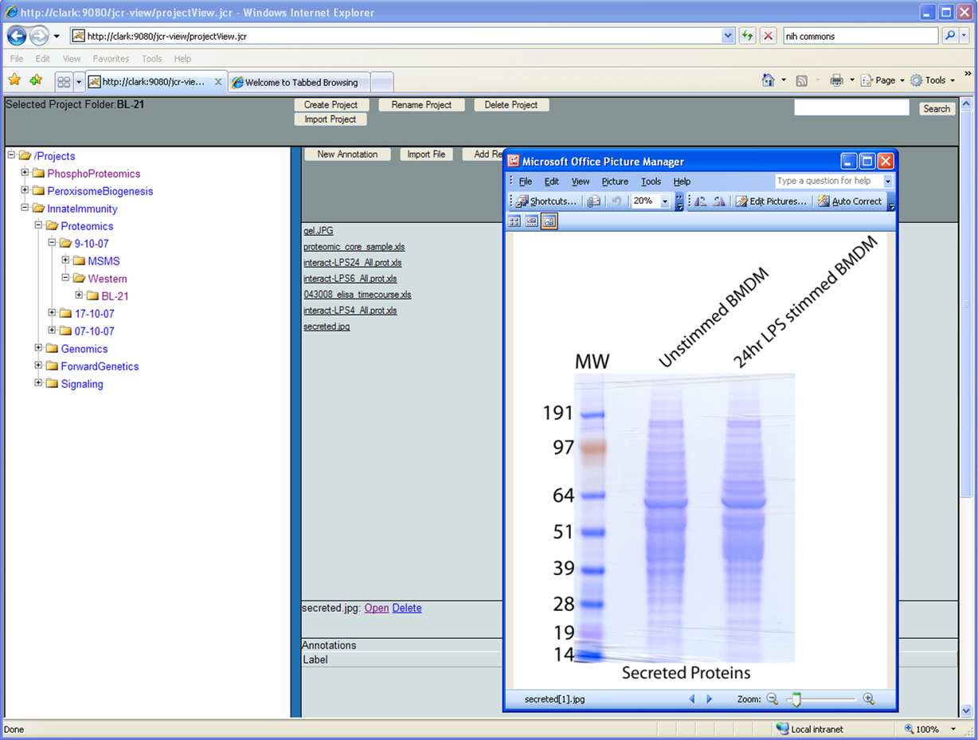
Task: Open the search provider dropdown arrow
Action: [964, 36]
